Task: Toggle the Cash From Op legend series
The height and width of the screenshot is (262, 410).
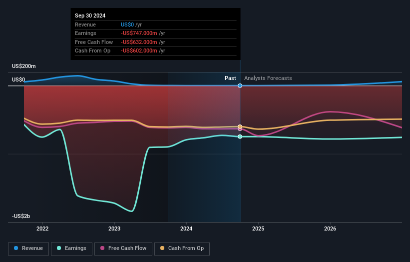Action: pos(182,248)
